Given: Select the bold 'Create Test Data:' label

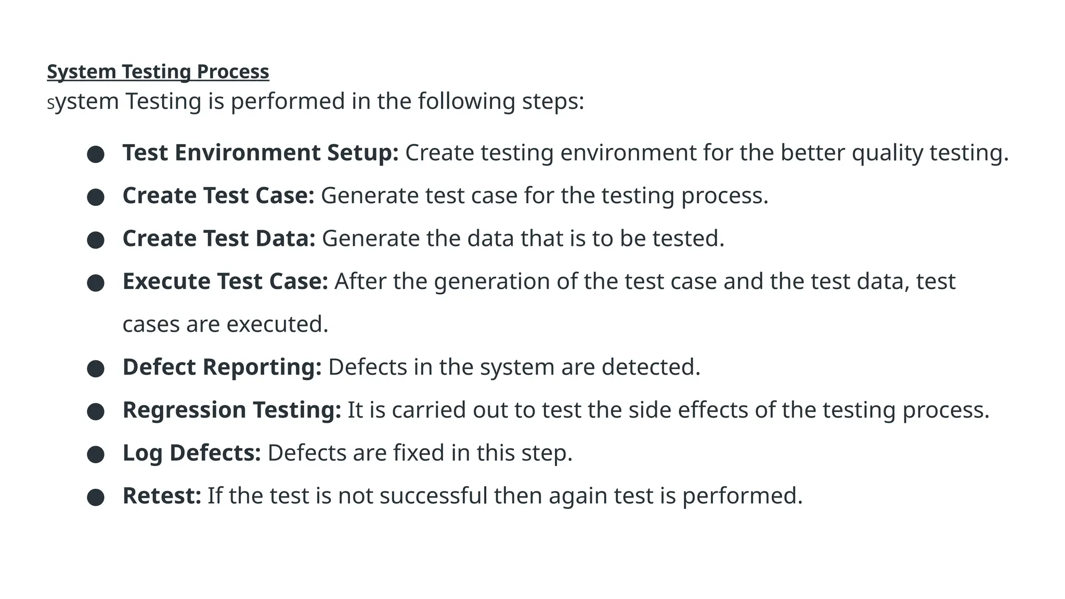Looking at the screenshot, I should 219,239.
